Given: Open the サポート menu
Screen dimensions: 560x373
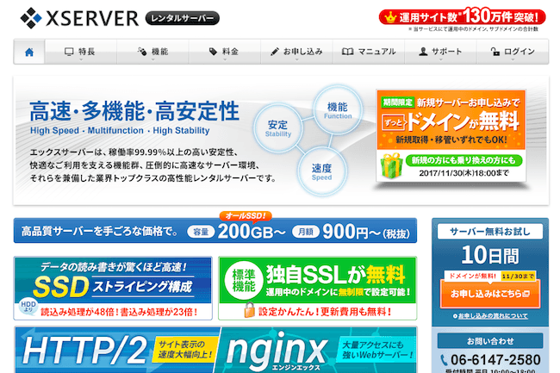Looking at the screenshot, I should pos(441,52).
